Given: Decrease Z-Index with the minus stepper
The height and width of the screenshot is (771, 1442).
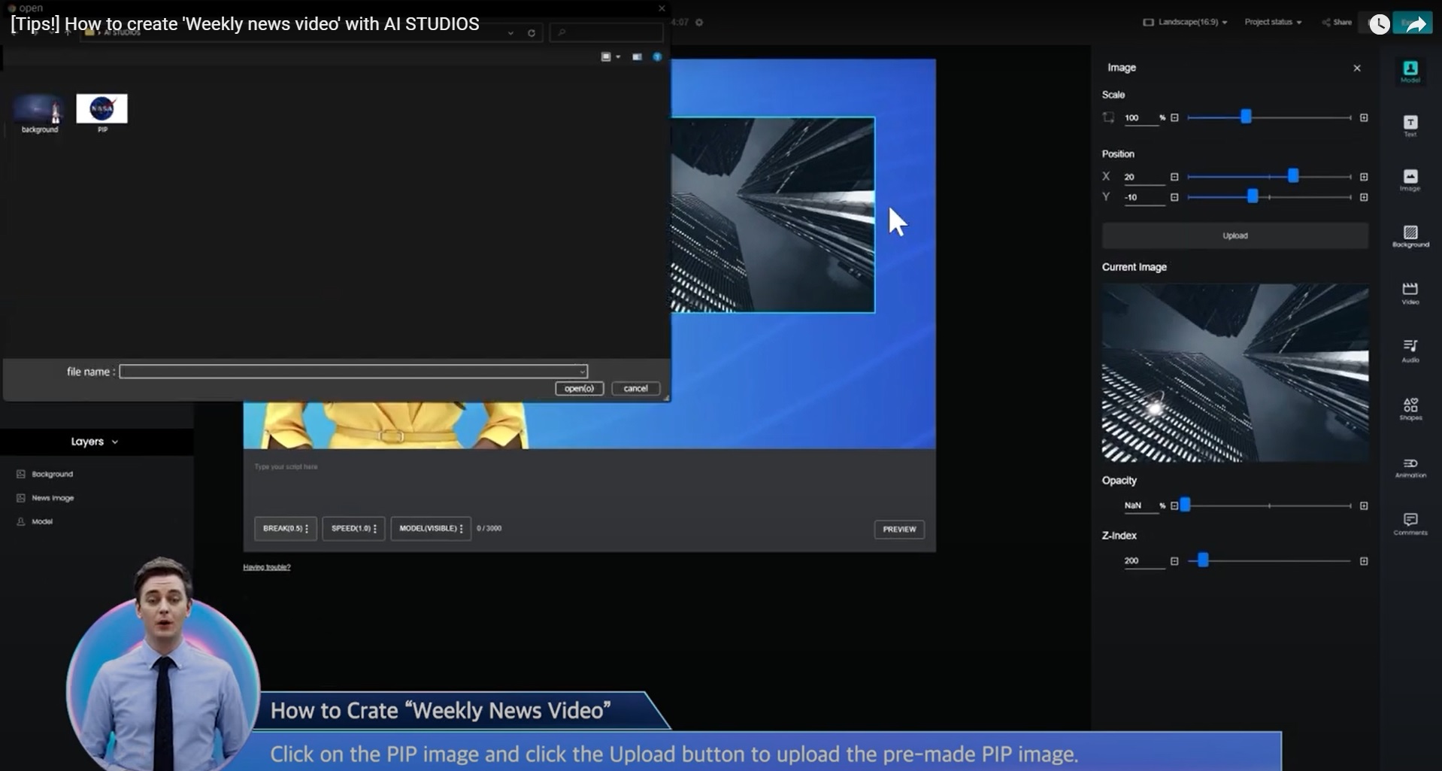Looking at the screenshot, I should click(1174, 561).
